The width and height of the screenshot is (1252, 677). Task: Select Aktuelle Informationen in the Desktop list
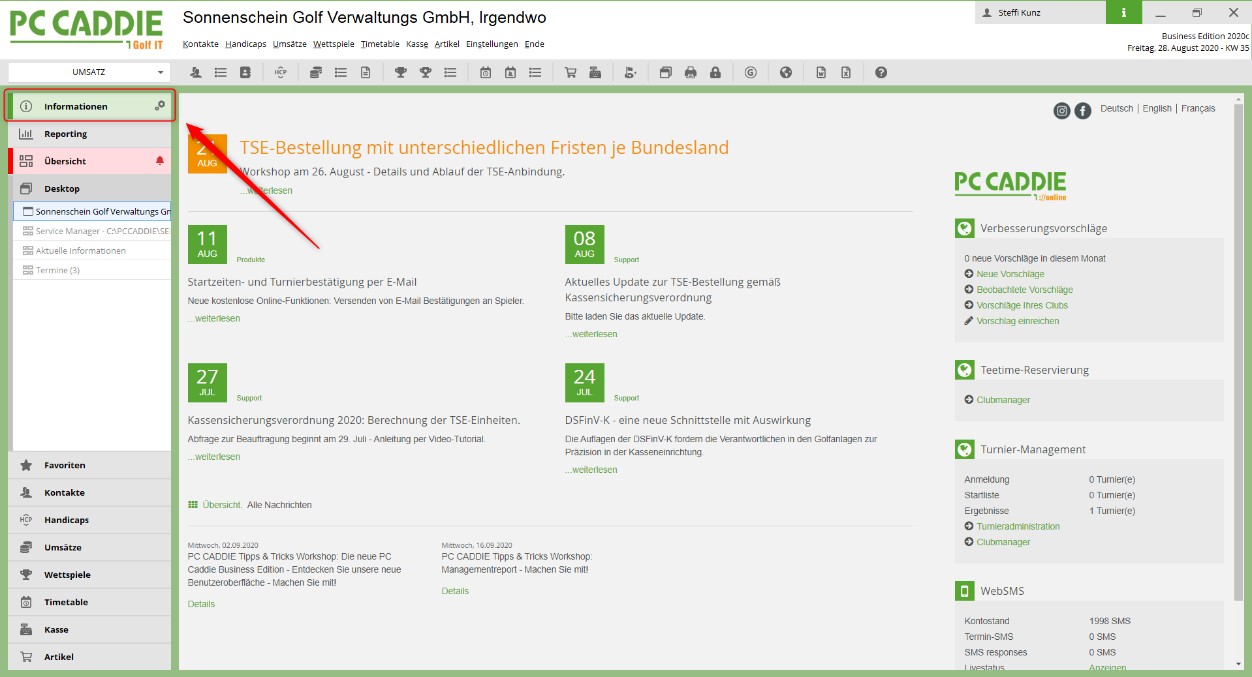pos(92,250)
